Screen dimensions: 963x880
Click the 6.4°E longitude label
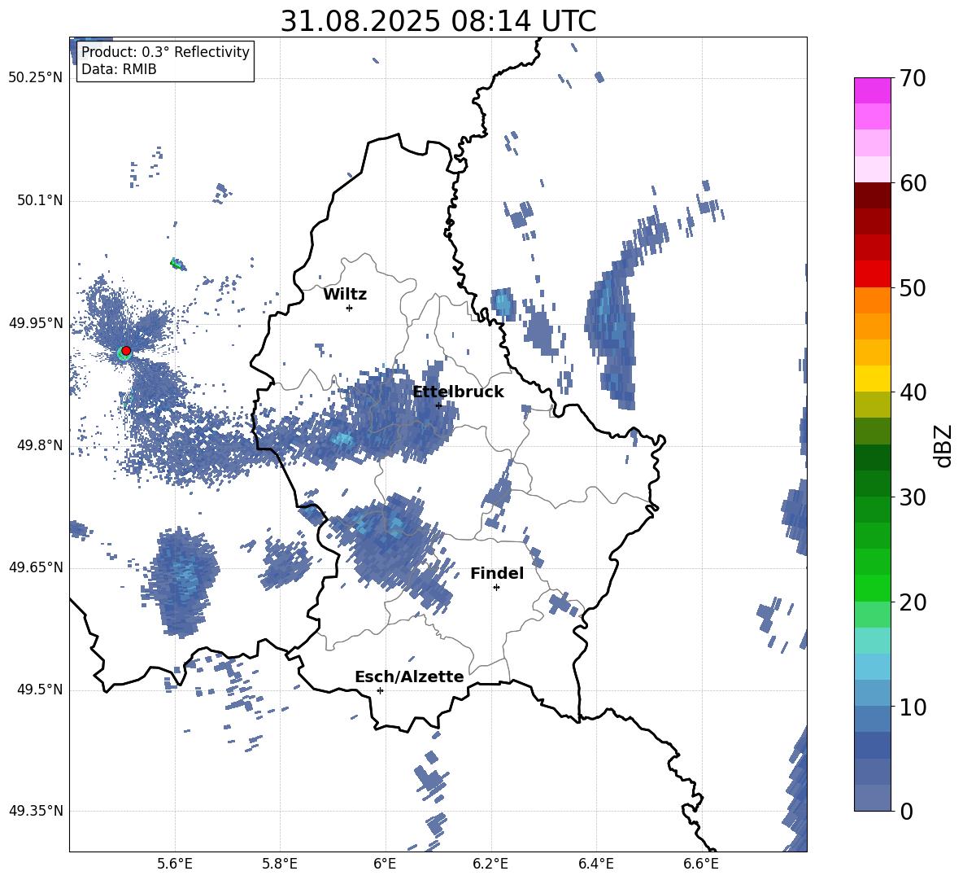[595, 864]
